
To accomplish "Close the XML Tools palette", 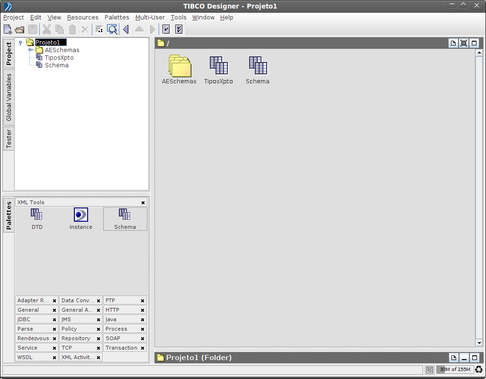I will pyautogui.click(x=143, y=203).
